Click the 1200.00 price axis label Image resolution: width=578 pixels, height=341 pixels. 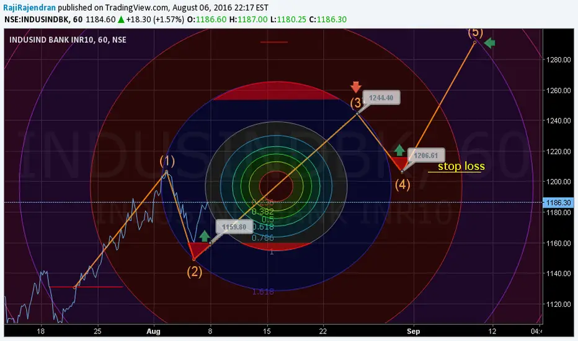tap(558, 182)
